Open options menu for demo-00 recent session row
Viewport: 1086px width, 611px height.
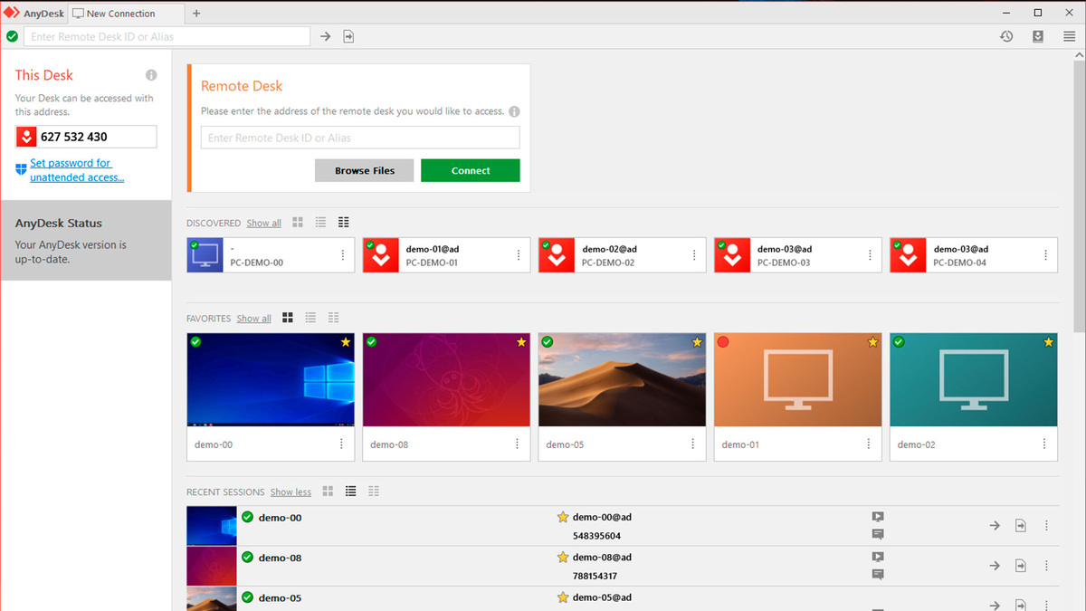(1046, 526)
